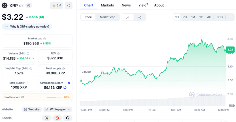Viewport: 236px width, 122px height.
Task: Click the $3.22 main price heading
Action: 13,17
